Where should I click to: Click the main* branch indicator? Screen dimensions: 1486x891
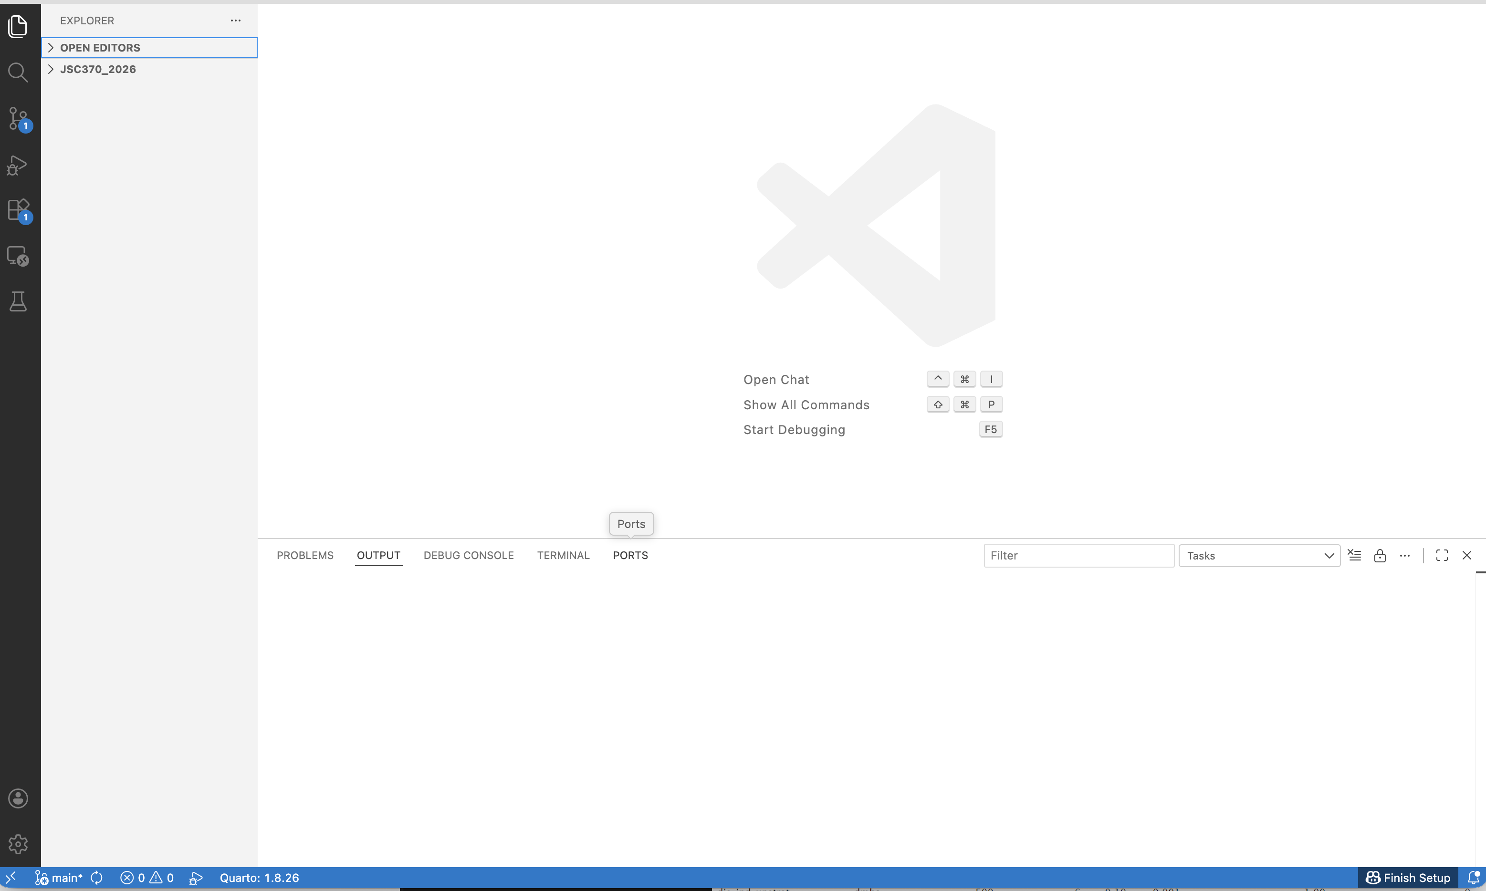point(59,878)
